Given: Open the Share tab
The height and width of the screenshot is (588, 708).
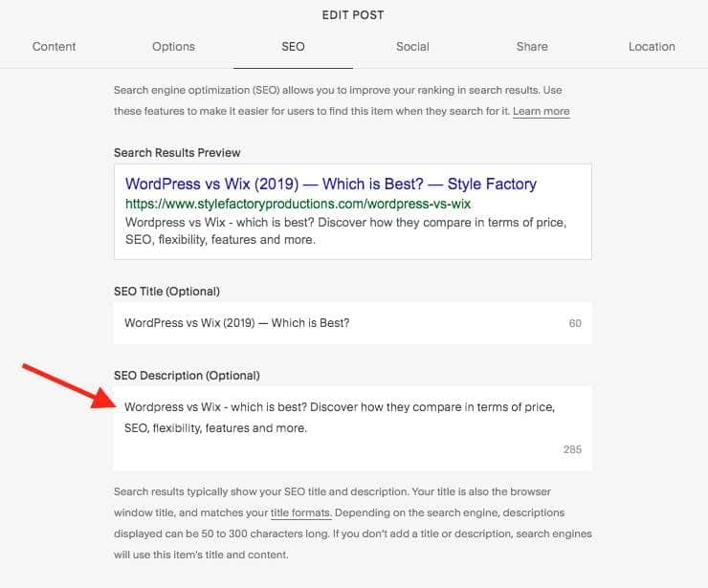Looking at the screenshot, I should coord(532,47).
